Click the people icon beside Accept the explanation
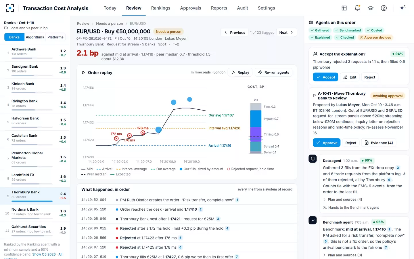The height and width of the screenshot is (259, 414). (315, 54)
